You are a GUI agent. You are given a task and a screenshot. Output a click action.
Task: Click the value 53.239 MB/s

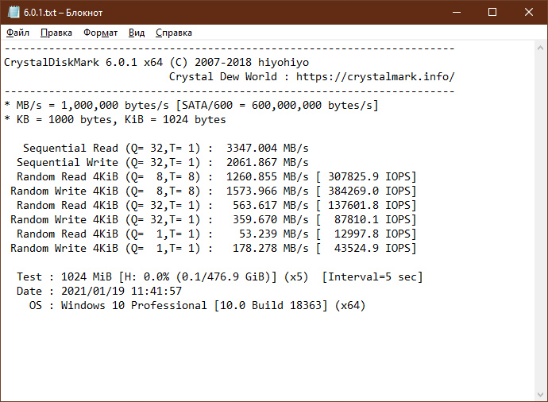274,234
